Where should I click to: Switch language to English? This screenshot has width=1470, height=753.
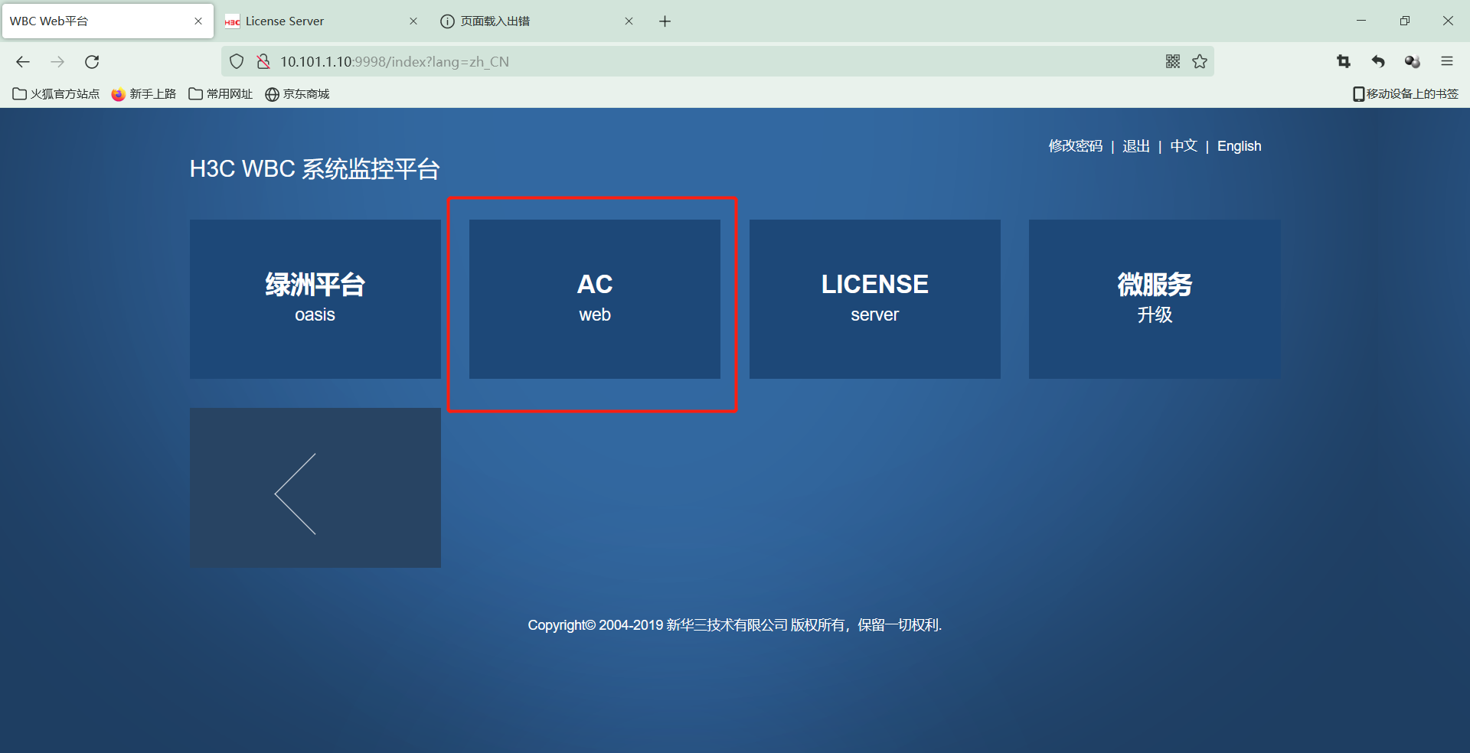[x=1239, y=146]
